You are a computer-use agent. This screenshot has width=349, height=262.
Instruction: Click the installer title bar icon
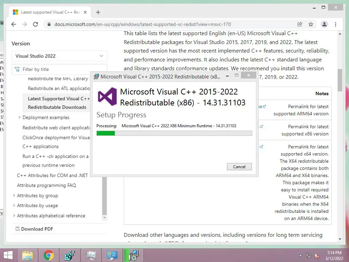coord(96,76)
